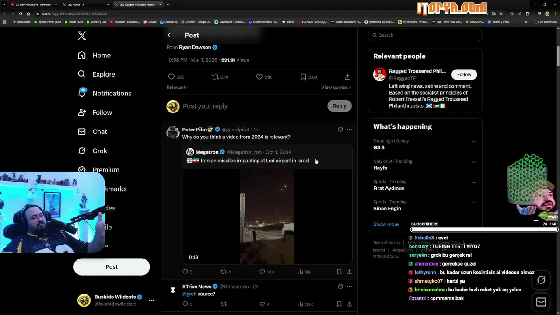Screen dimensions: 560x315
Task: Like Peter Pilot's reply with 104 likes
Action: point(266,272)
